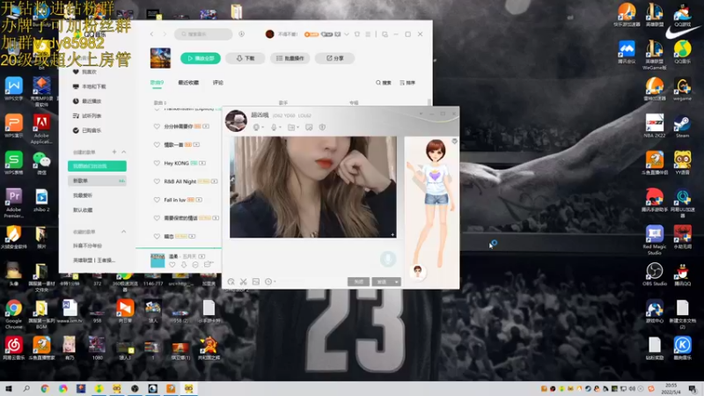Open the QQ contact's avatar in chat header
704x396 pixels.
[x=236, y=121]
